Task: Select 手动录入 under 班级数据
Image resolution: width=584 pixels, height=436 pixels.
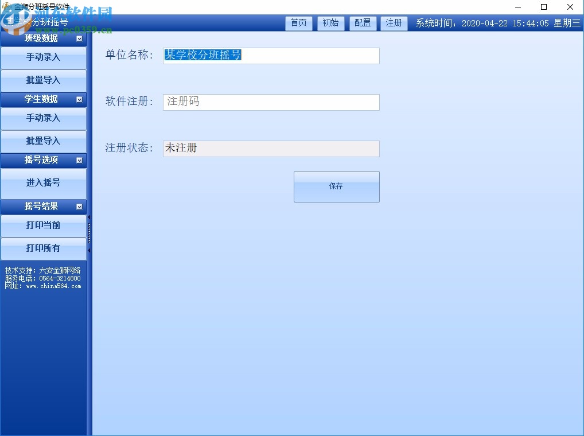Action: 43,58
